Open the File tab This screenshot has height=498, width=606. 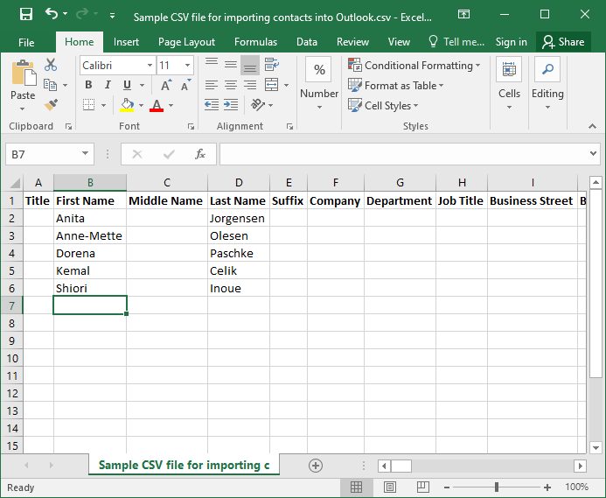tap(26, 42)
